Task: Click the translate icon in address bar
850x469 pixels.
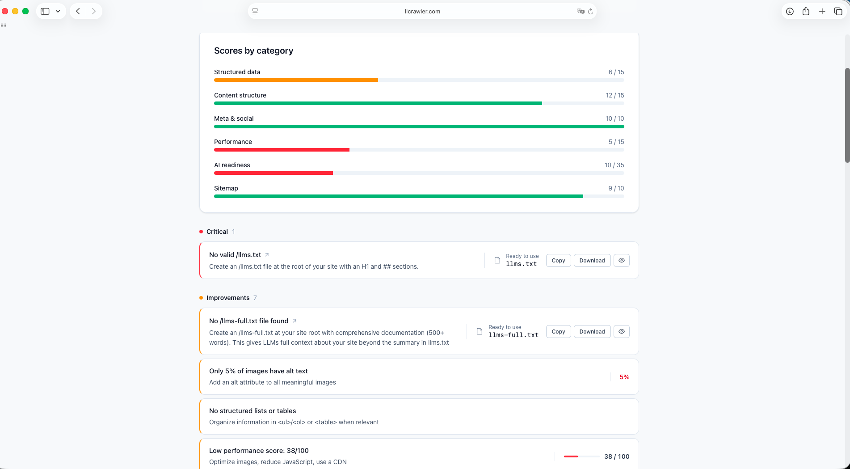Action: [580, 11]
